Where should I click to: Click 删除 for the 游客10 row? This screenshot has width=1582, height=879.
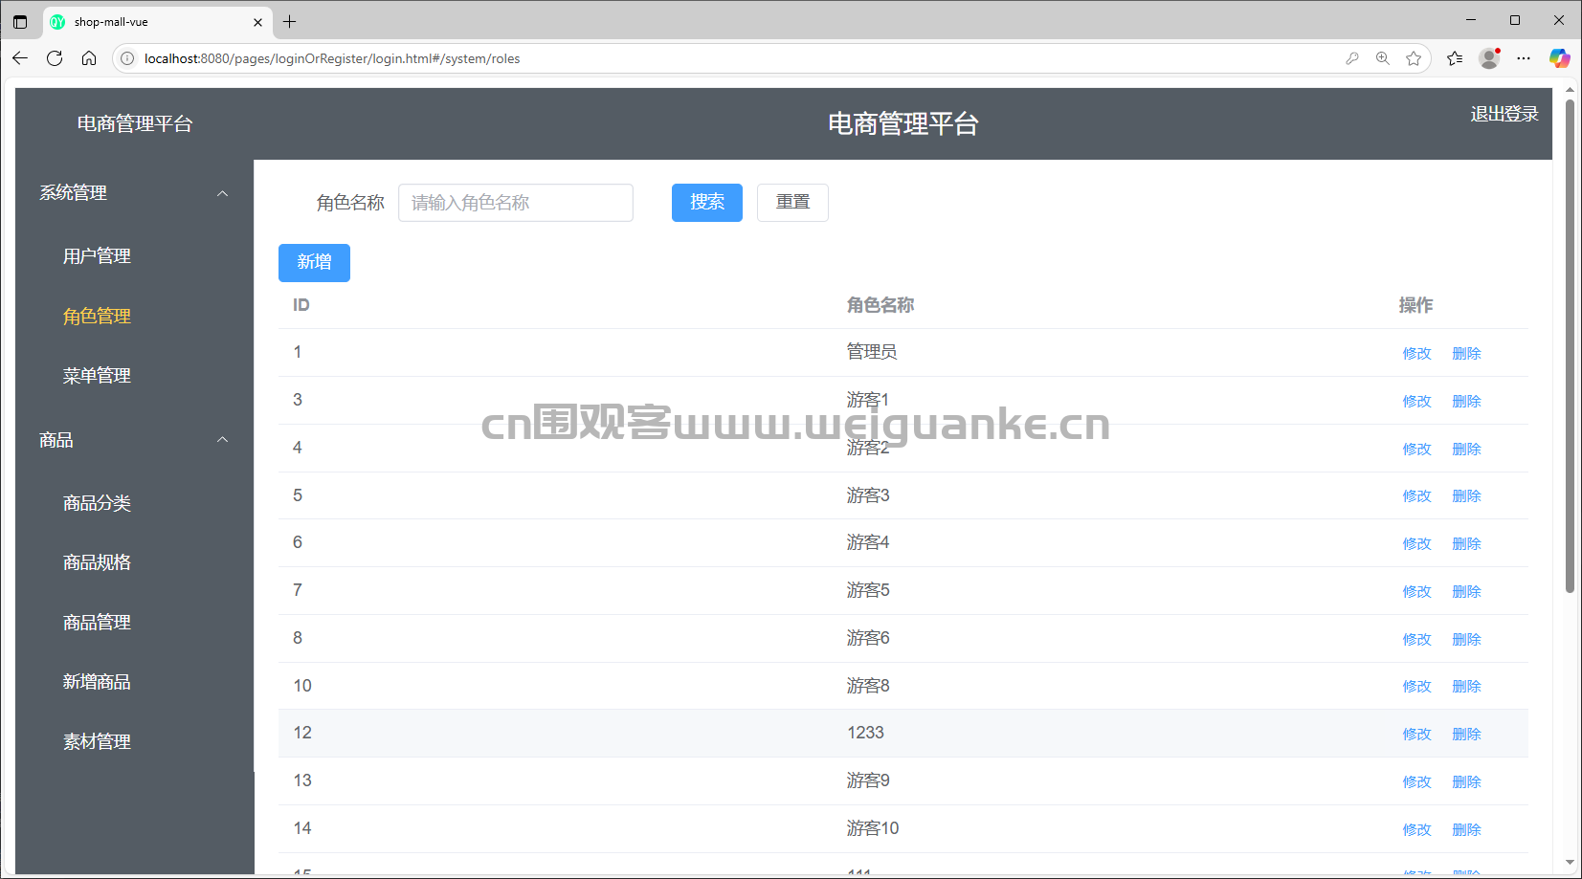1466,830
